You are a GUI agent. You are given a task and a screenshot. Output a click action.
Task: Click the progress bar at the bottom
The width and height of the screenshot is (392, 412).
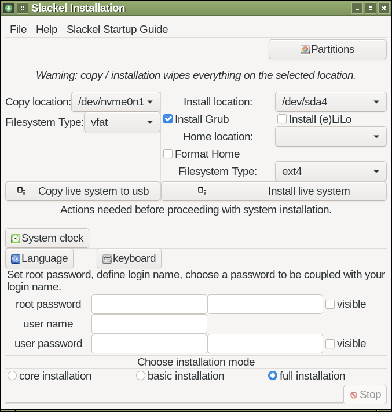(x=174, y=403)
